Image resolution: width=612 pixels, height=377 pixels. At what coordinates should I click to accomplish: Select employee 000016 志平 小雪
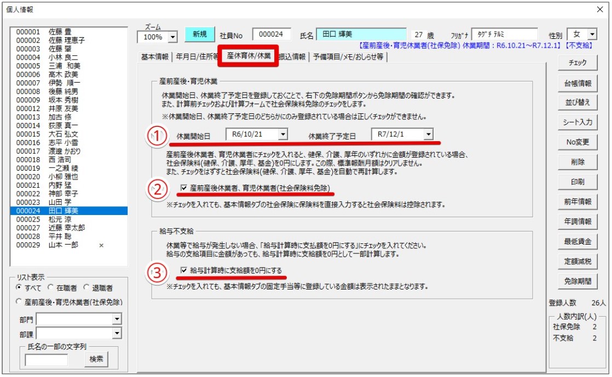click(68, 142)
